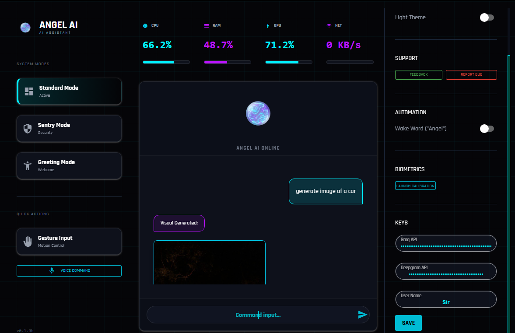Click the Angel AI orb logo in sidebar
The width and height of the screenshot is (515, 333).
25,28
